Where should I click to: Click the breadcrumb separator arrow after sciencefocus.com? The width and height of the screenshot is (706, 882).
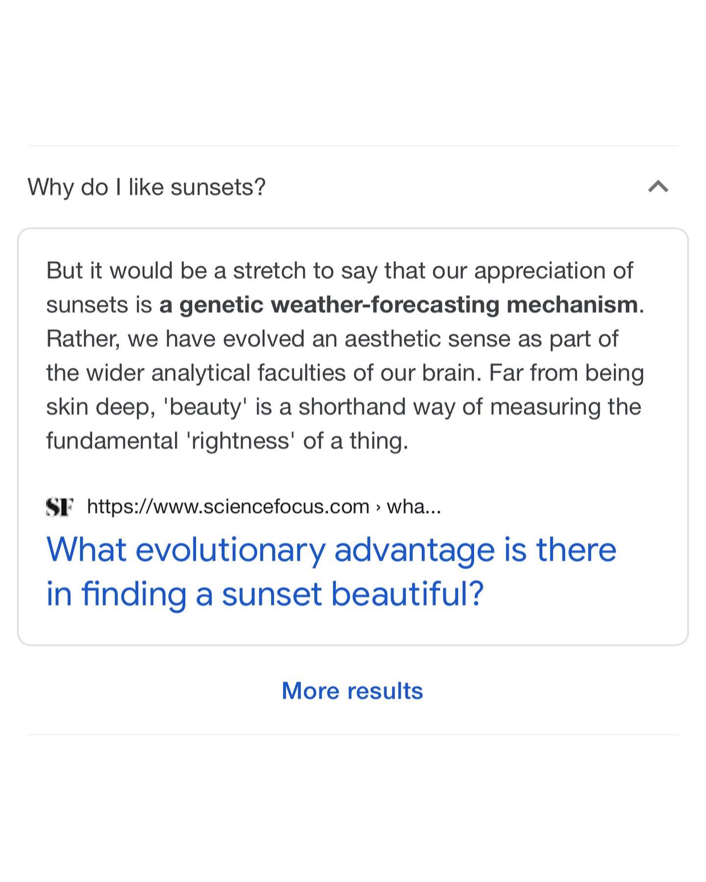pos(378,507)
